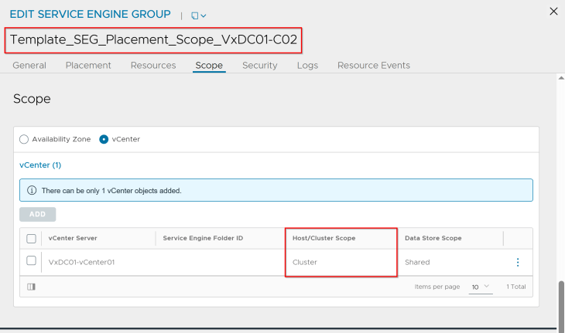Click the Template_SEG_Placement_Scope name field
Viewport: 565px width, 333px height.
coord(153,39)
